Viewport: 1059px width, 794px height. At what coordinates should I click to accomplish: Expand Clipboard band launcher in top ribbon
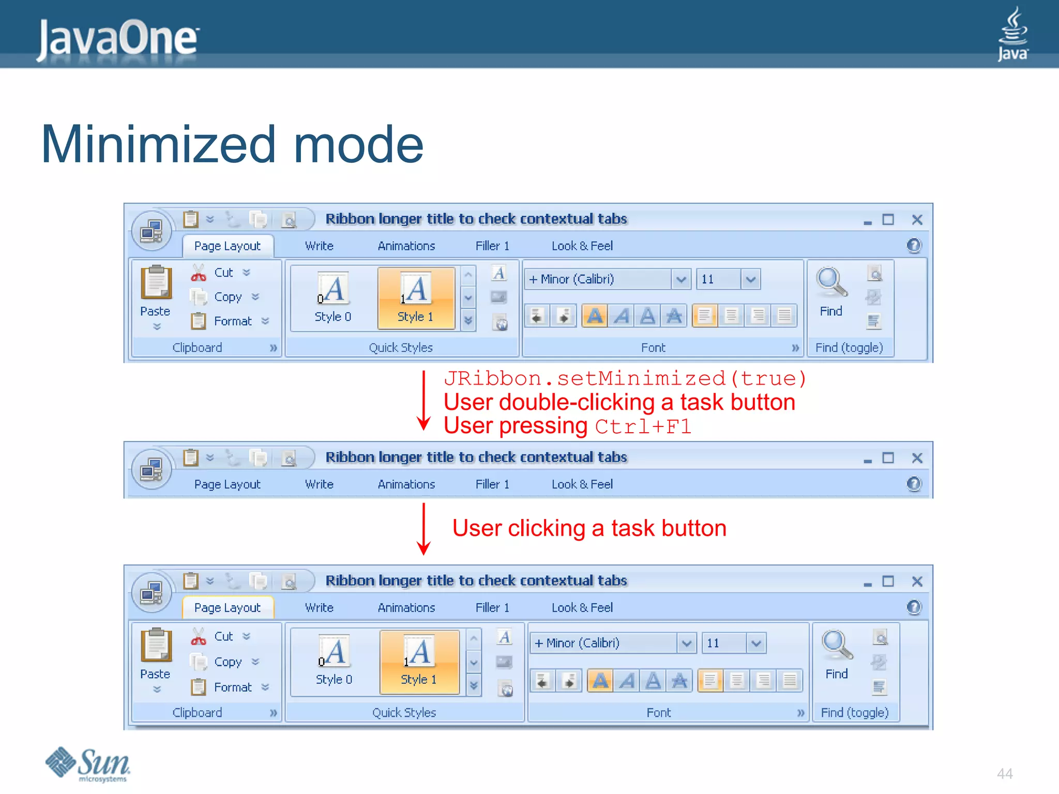[274, 348]
